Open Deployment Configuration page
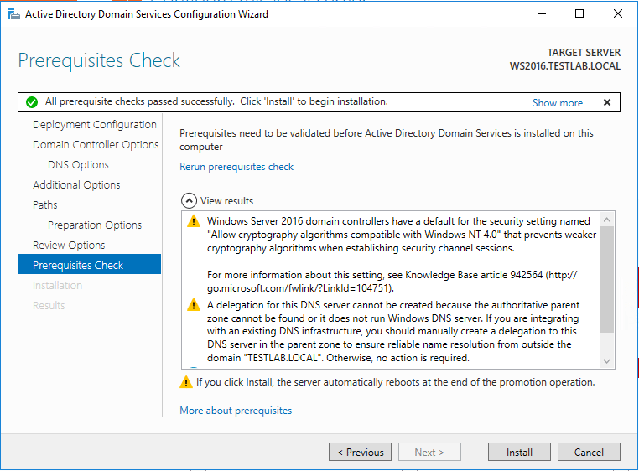 click(x=94, y=125)
